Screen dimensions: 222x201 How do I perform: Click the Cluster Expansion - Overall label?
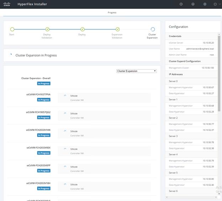pyautogui.click(x=36, y=78)
